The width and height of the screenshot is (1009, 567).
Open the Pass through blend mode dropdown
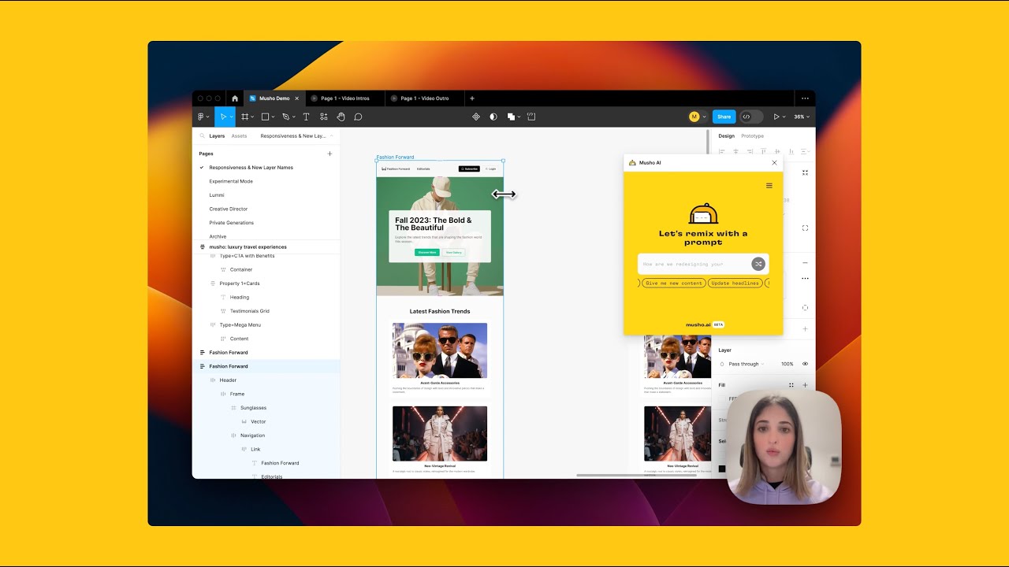tap(746, 364)
